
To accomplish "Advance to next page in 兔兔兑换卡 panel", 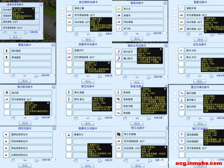I will click(x=149, y=118).
